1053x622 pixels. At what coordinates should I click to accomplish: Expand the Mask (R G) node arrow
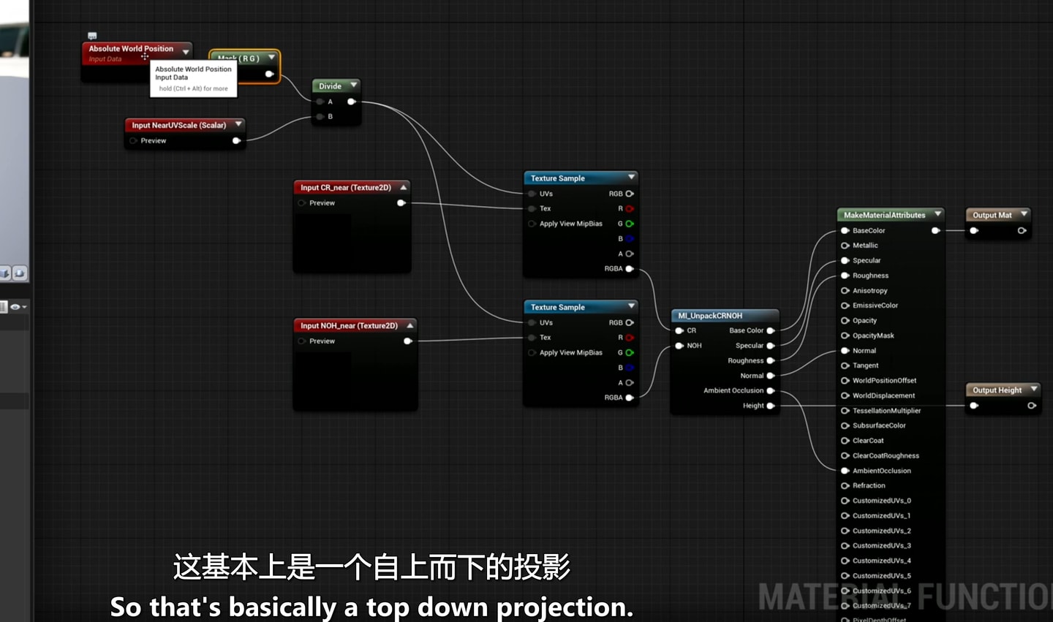[271, 58]
